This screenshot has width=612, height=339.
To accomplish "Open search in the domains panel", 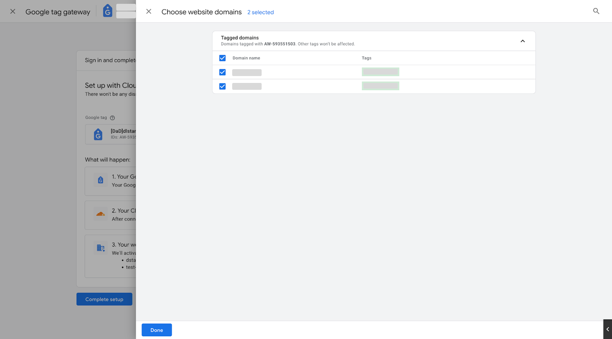I will (x=596, y=11).
